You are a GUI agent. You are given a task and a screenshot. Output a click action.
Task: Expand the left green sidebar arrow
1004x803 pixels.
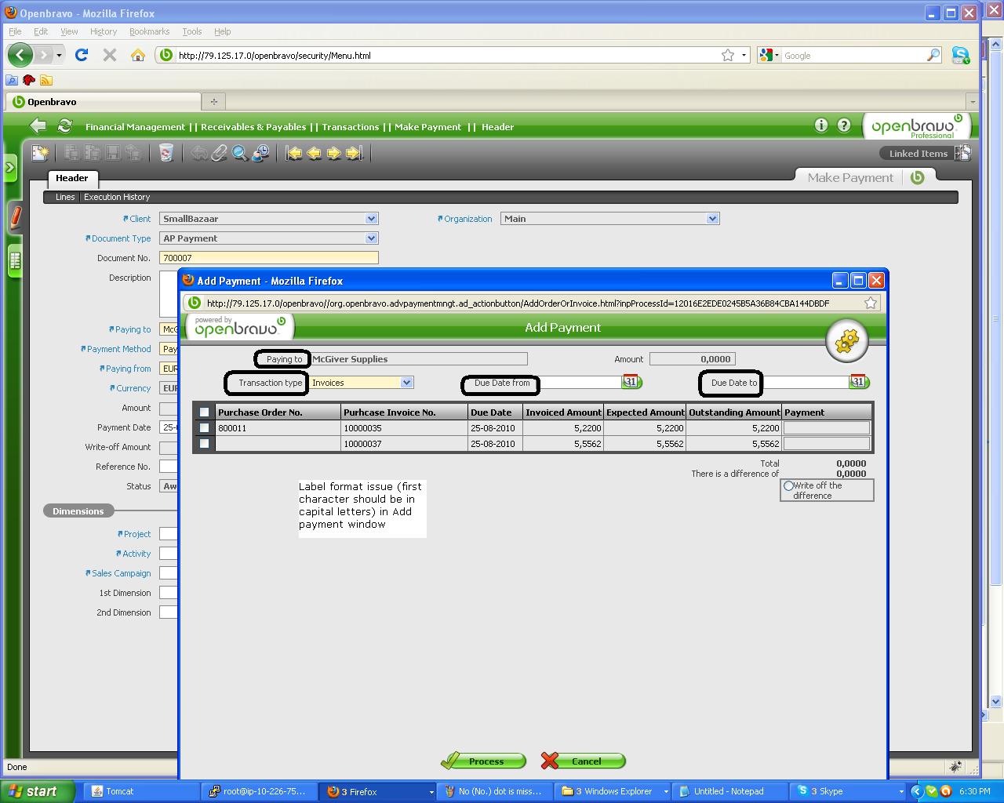pyautogui.click(x=10, y=167)
